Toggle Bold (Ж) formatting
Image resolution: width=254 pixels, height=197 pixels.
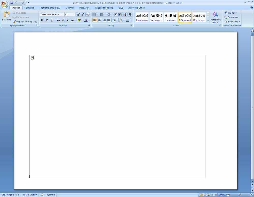point(42,20)
